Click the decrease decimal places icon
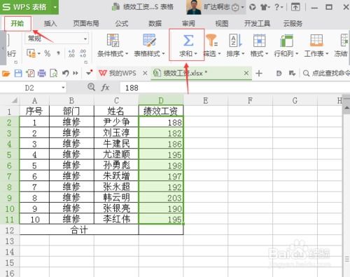 click(83, 53)
